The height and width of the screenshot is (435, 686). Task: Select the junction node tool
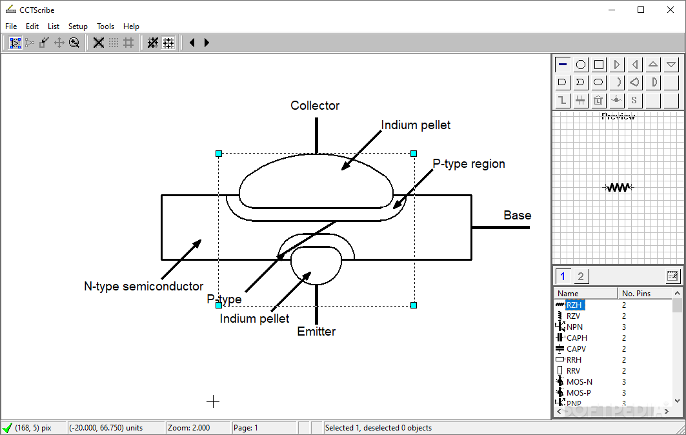(617, 100)
